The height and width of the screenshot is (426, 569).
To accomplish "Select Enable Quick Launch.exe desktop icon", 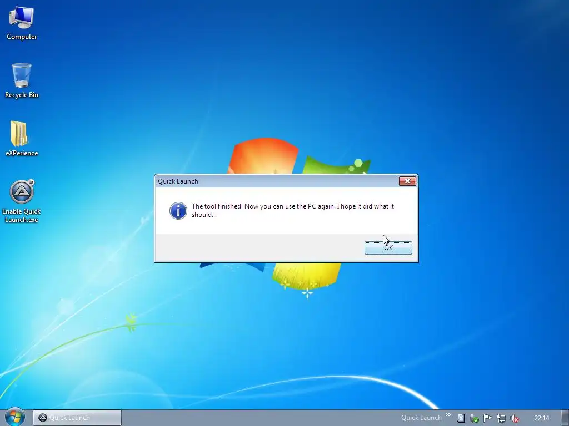I will (22, 201).
